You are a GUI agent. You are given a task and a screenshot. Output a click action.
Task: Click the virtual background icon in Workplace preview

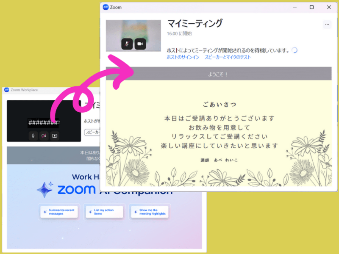click(x=55, y=135)
